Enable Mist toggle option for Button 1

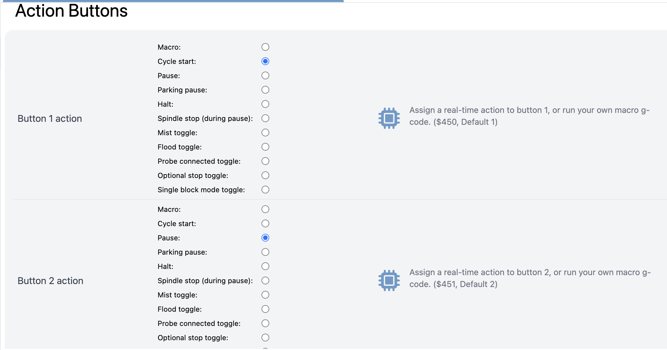coord(265,133)
